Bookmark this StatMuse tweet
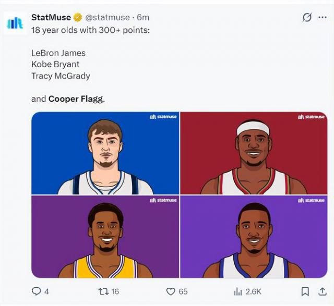This screenshot has height=306, width=334. (305, 291)
